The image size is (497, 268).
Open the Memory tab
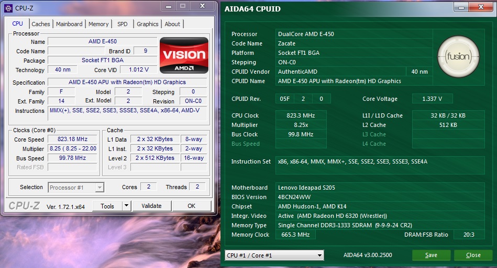tap(98, 24)
